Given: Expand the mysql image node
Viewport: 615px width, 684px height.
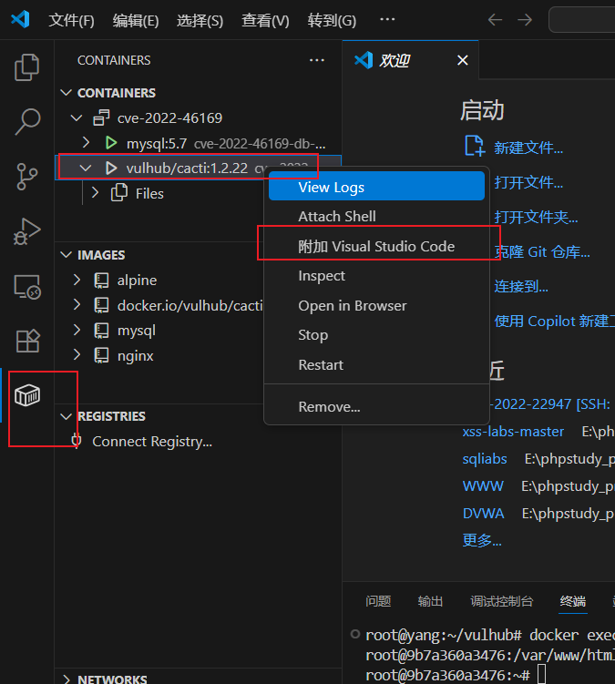Looking at the screenshot, I should coord(77,331).
